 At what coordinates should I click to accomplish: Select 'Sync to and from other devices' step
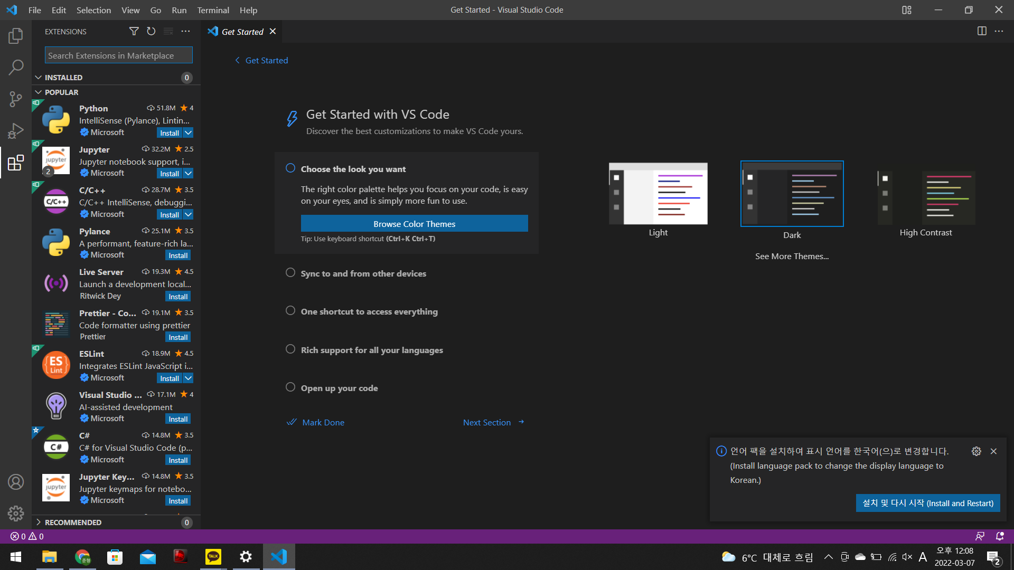(x=363, y=273)
